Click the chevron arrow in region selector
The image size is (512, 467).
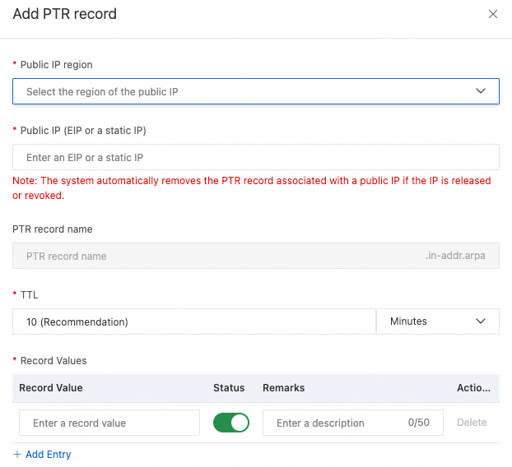click(481, 91)
